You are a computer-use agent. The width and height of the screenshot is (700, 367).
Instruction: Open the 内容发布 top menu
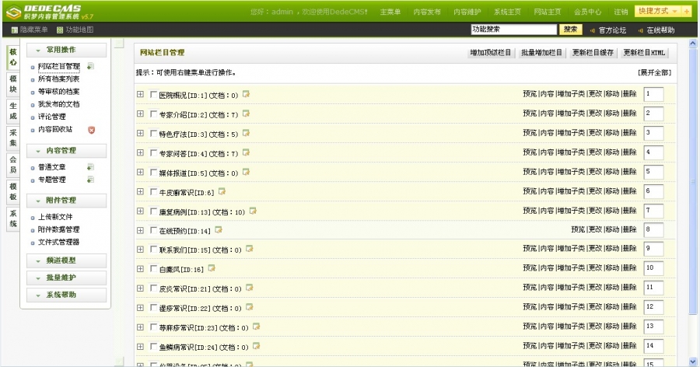coord(427,12)
